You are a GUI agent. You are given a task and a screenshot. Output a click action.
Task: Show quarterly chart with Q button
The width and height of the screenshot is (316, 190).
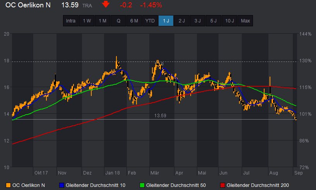click(118, 21)
